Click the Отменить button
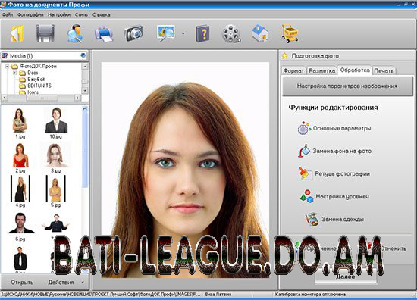This screenshot has width=417, height=300. click(x=393, y=248)
